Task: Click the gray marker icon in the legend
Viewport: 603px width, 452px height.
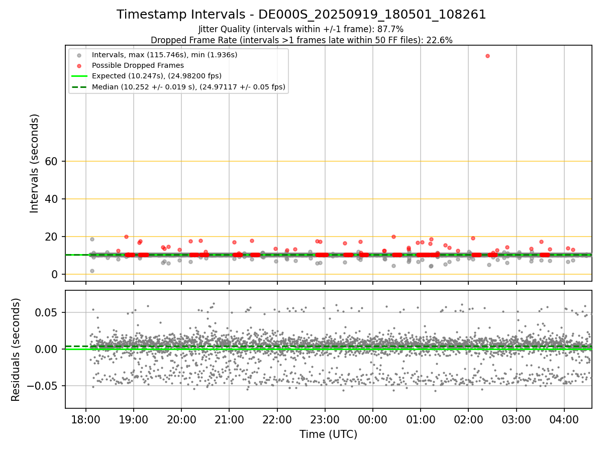Action: pyautogui.click(x=79, y=55)
